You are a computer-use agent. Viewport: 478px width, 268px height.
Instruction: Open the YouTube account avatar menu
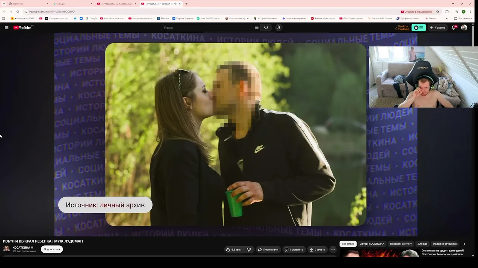click(464, 28)
